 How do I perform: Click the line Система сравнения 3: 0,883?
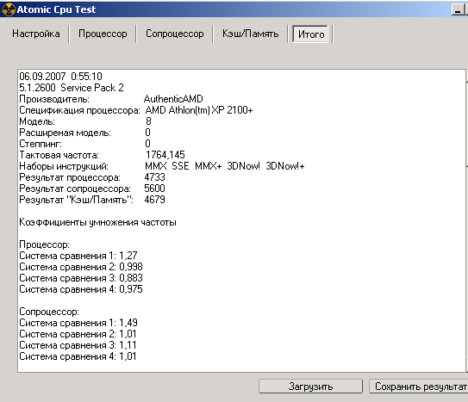point(81,278)
